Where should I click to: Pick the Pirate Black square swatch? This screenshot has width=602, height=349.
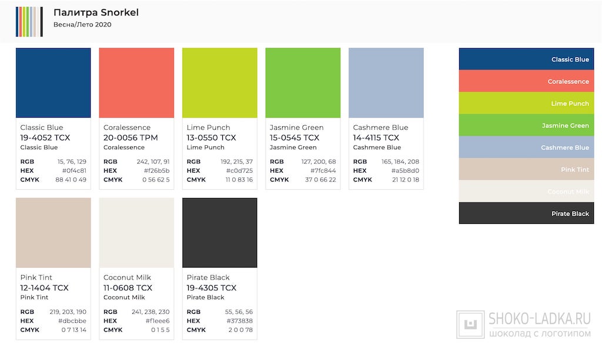220,233
